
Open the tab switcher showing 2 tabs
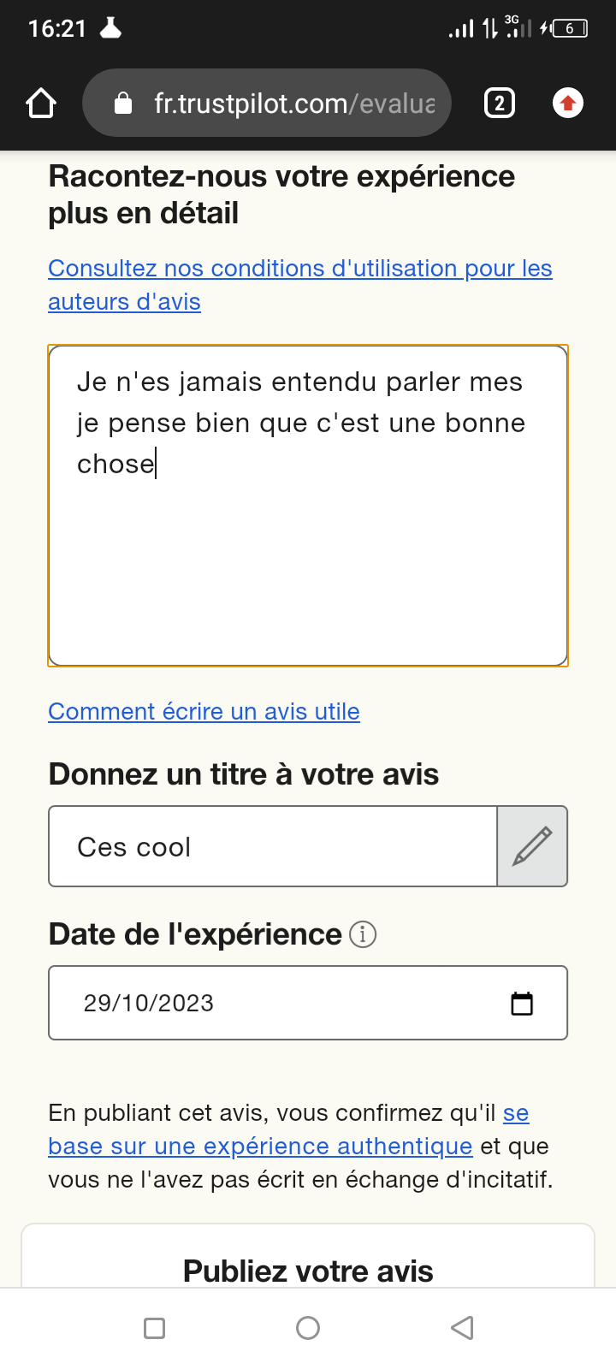pyautogui.click(x=500, y=104)
